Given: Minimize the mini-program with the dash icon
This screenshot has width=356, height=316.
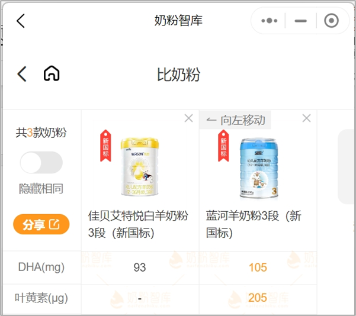Looking at the screenshot, I should 300,21.
